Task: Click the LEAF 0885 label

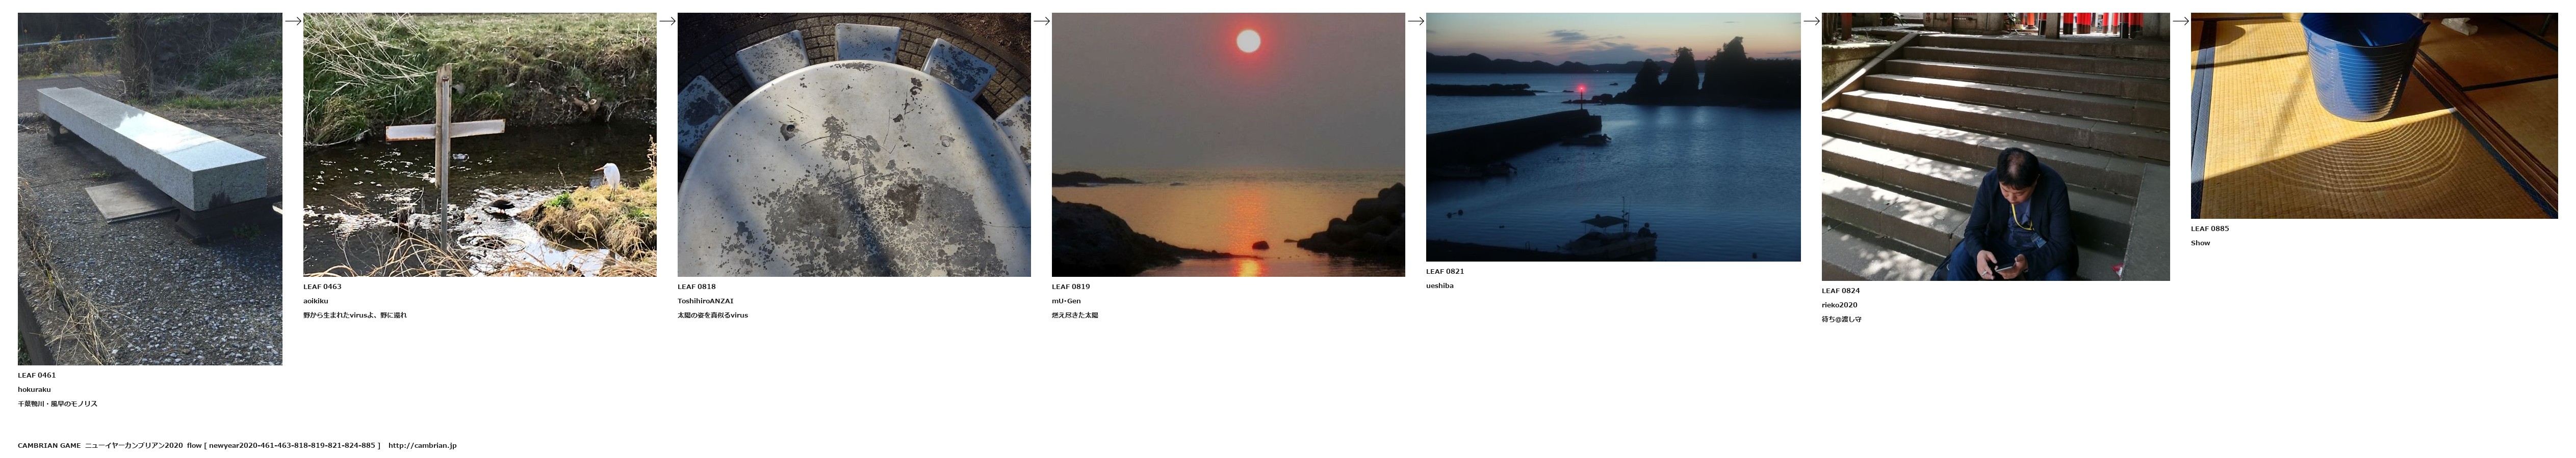Action: 2209,228
